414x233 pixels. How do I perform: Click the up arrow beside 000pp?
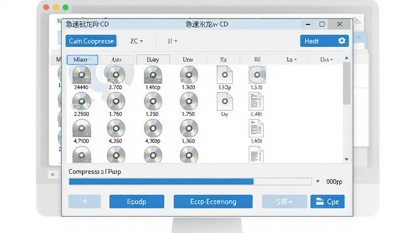coord(318,182)
